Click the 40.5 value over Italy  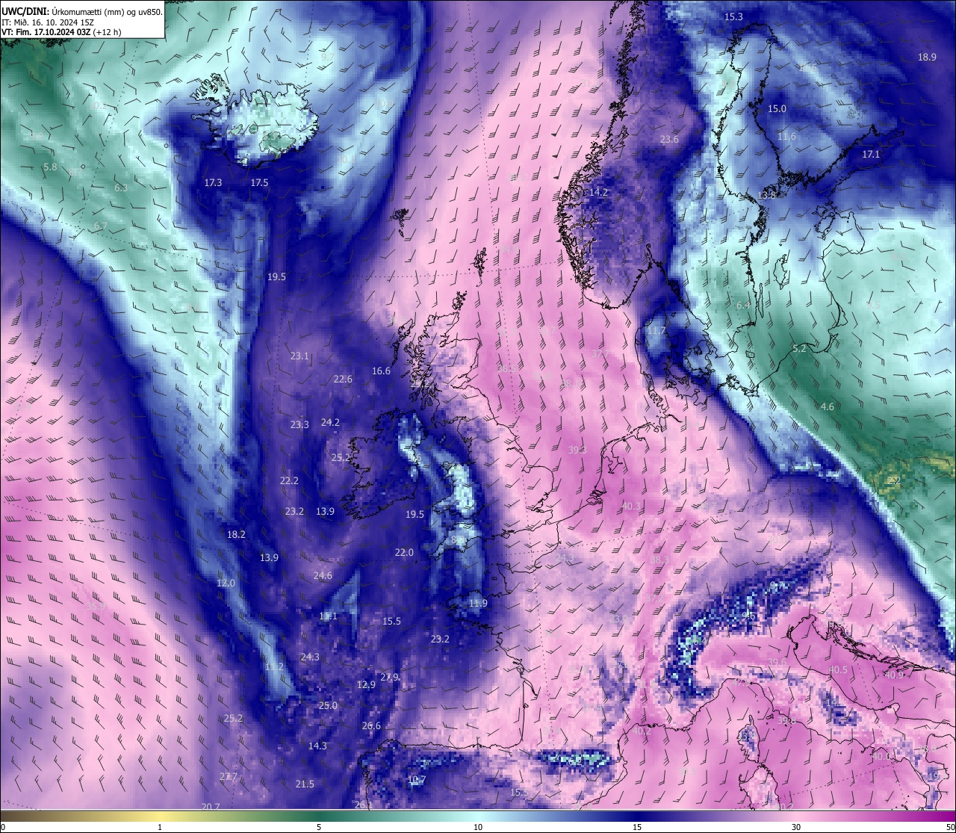tap(839, 669)
